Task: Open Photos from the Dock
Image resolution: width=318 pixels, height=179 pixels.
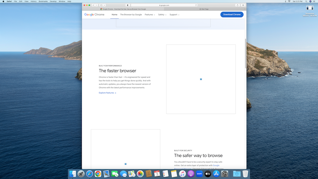Action: pos(140,174)
